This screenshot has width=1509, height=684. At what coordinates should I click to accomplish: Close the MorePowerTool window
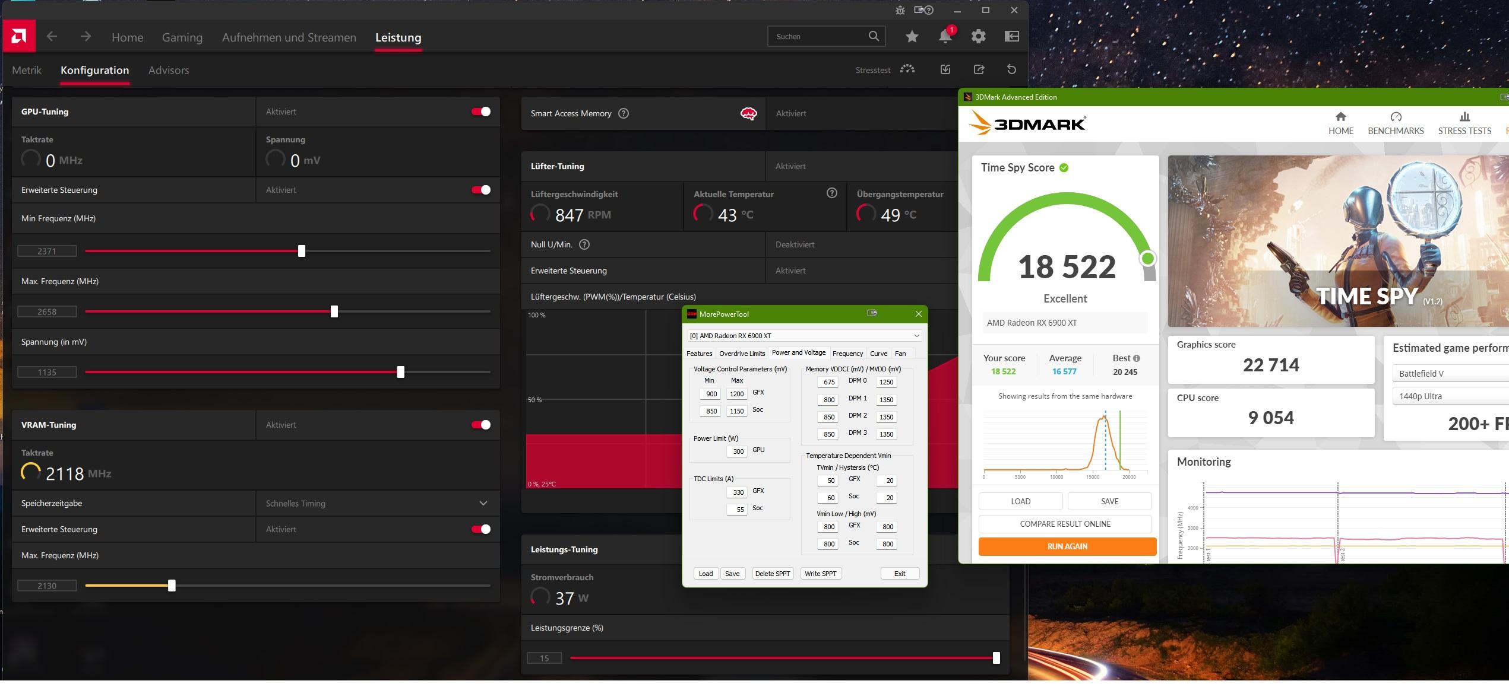(x=919, y=314)
